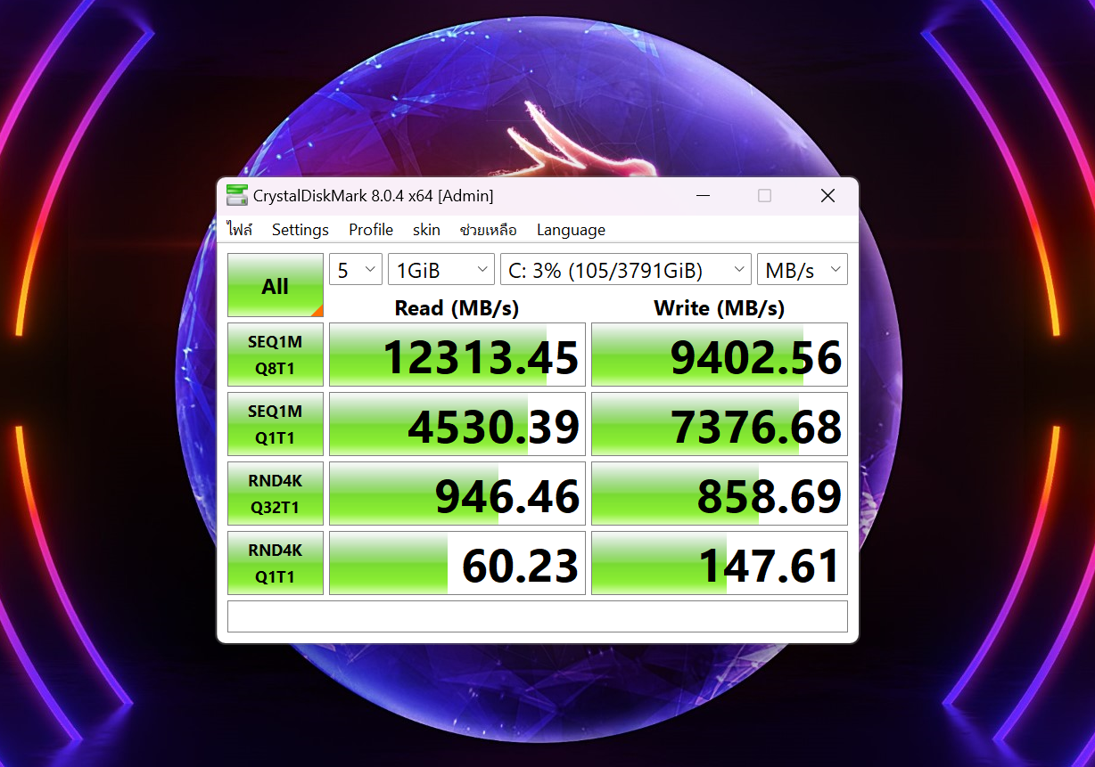Click the CrystalDiskMark 8.0.4 x64 title text
Viewport: 1095px width, 767px height.
click(x=373, y=196)
